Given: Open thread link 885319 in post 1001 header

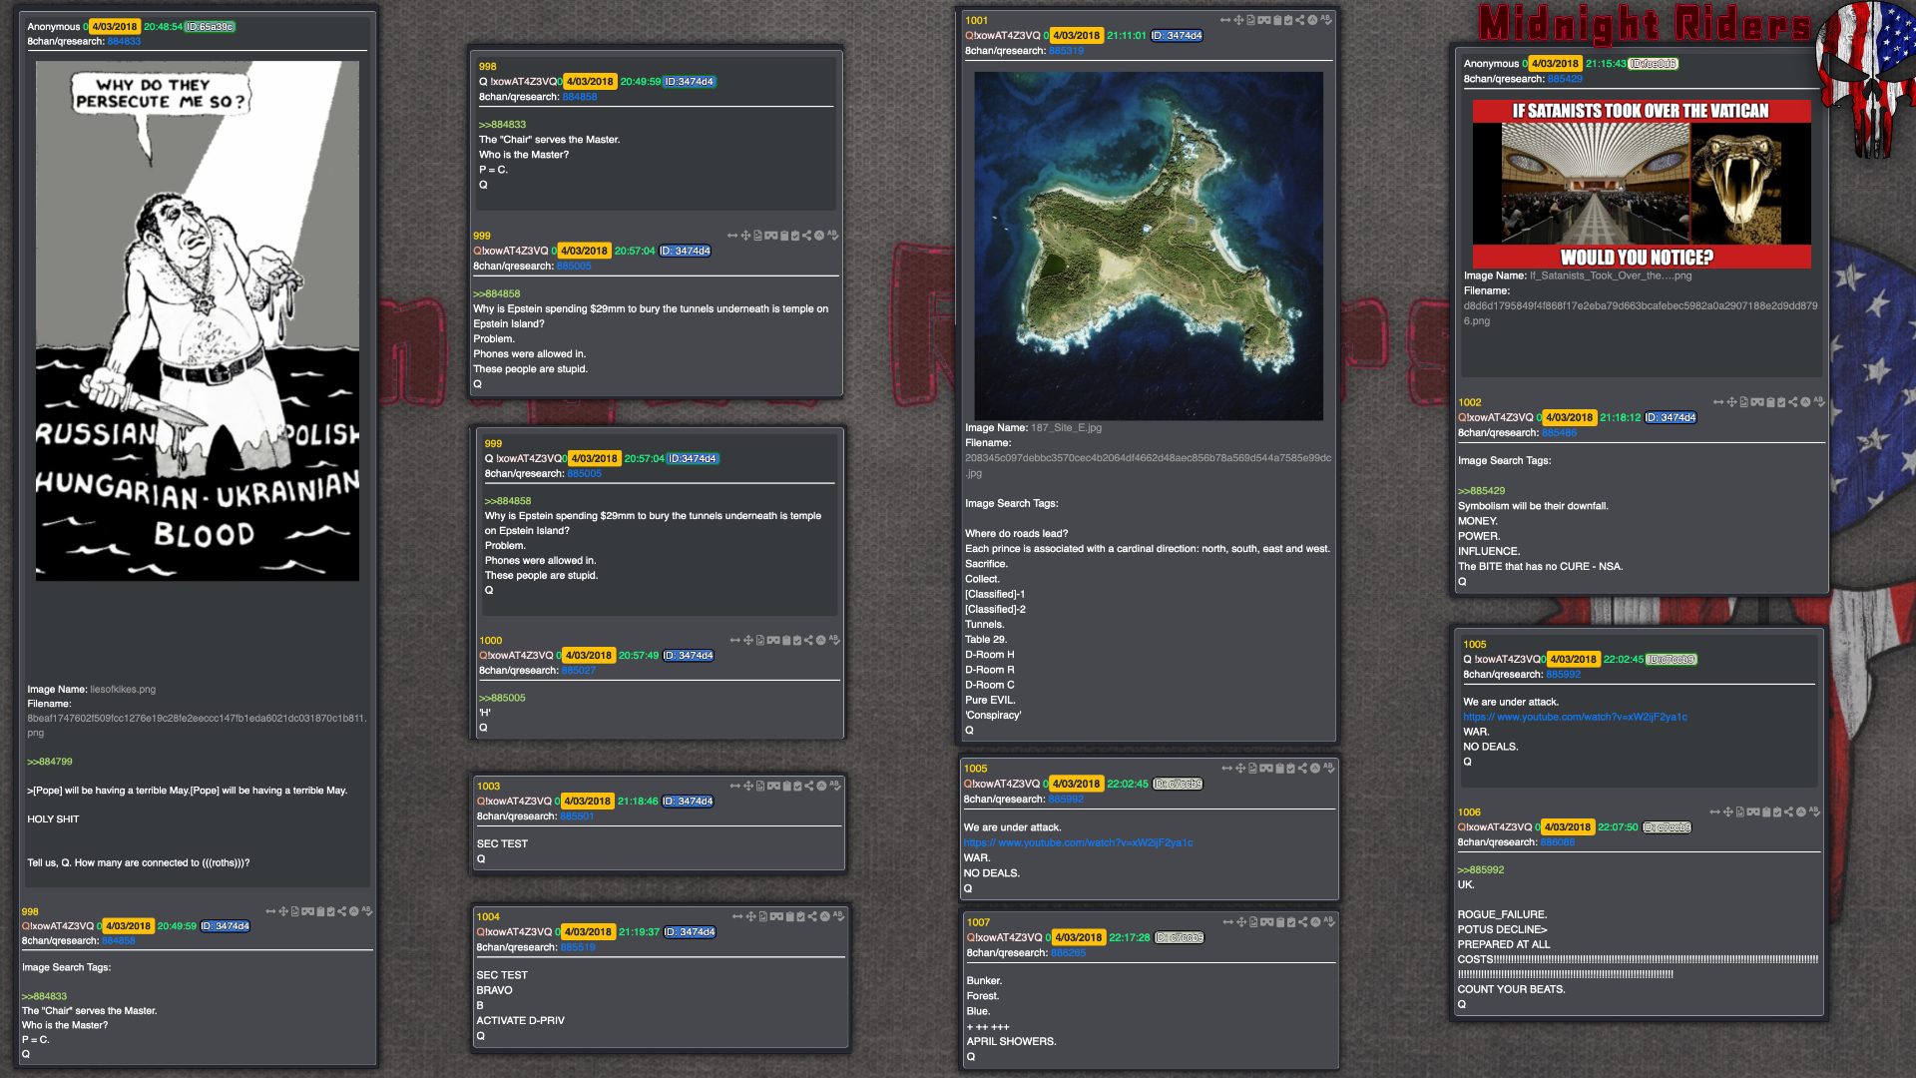Looking at the screenshot, I should (x=1066, y=51).
